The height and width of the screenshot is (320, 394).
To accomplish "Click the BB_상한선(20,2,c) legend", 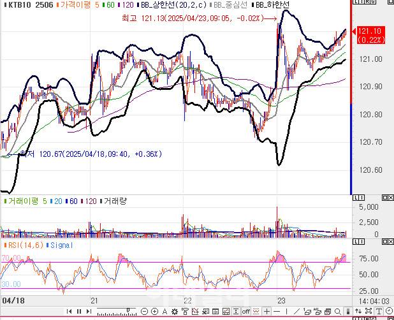I will pos(172,4).
